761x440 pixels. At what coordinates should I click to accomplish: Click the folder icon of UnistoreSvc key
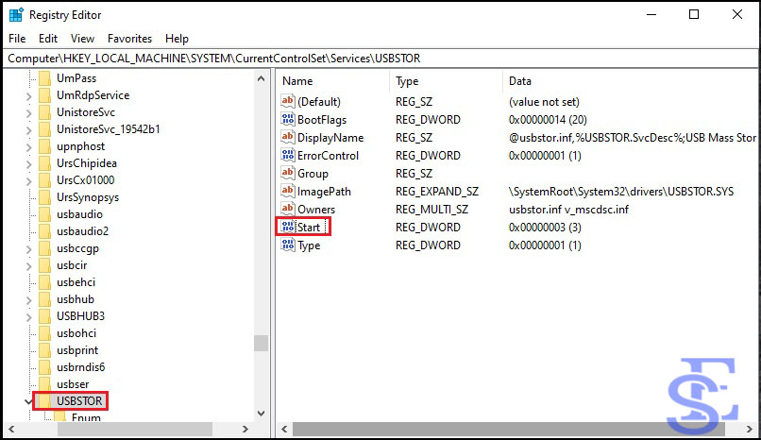44,112
